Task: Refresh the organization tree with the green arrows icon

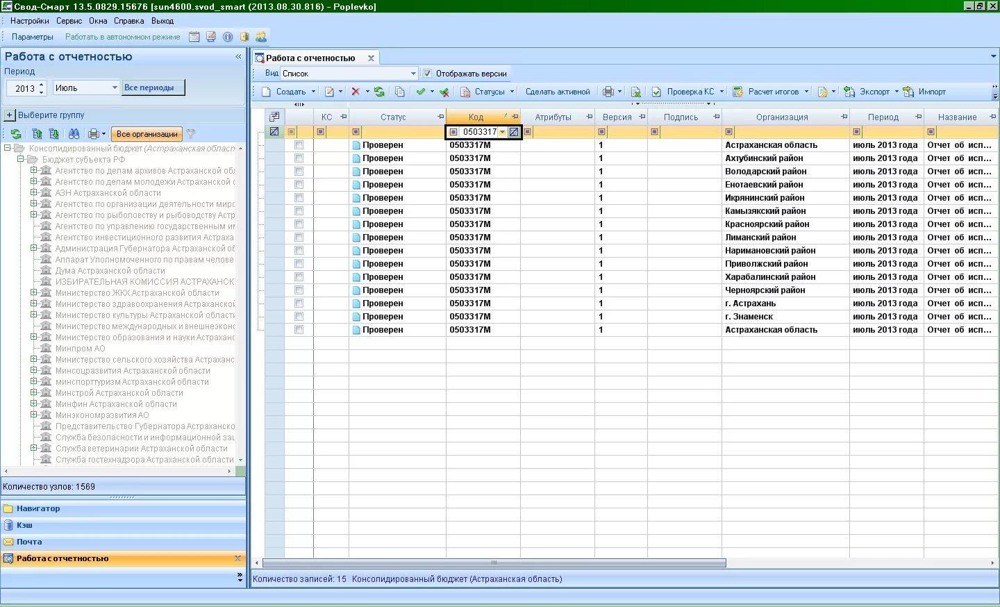Action: click(x=16, y=134)
